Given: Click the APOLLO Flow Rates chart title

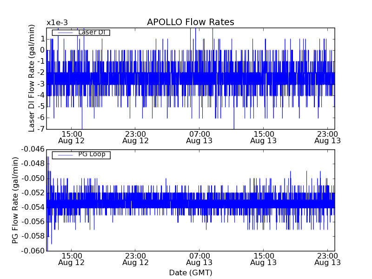Looking at the screenshot, I should click(190, 22).
